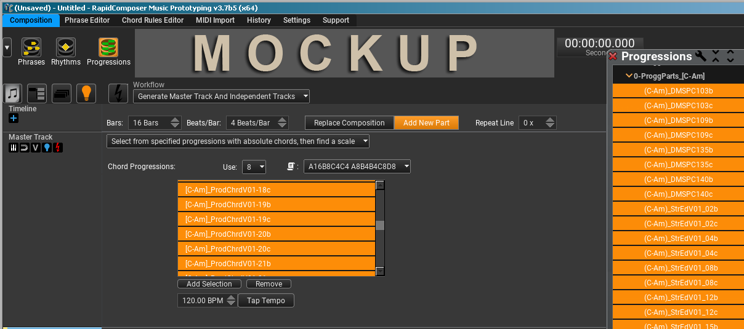This screenshot has height=329, width=744.
Task: Open Progressions panel wrench settings
Action: (x=701, y=56)
